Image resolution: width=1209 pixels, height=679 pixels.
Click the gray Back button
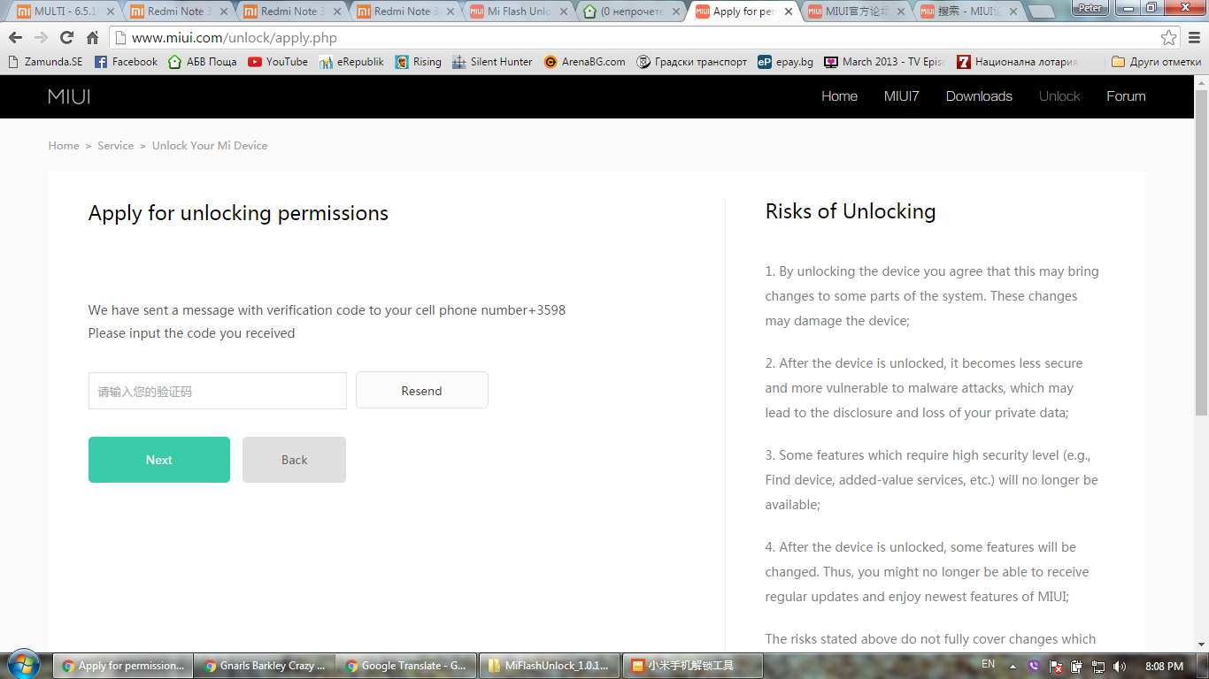[x=294, y=460]
